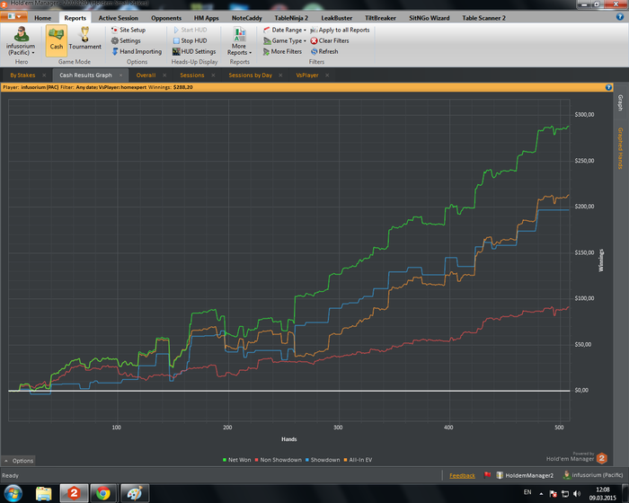This screenshot has width=629, height=503.
Task: Open Site Setup options
Action: pos(128,30)
